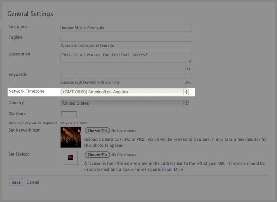Click the Description resize handle corner

190,61
